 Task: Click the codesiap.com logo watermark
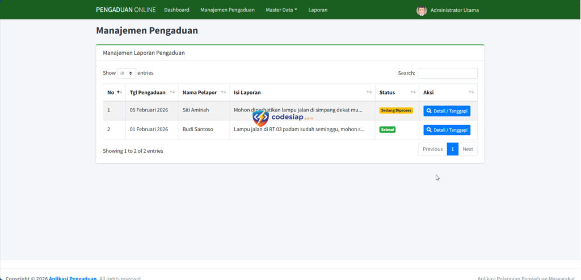click(283, 118)
